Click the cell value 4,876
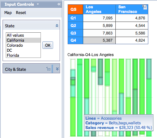This screenshot has height=138, width=157. [132, 18]
